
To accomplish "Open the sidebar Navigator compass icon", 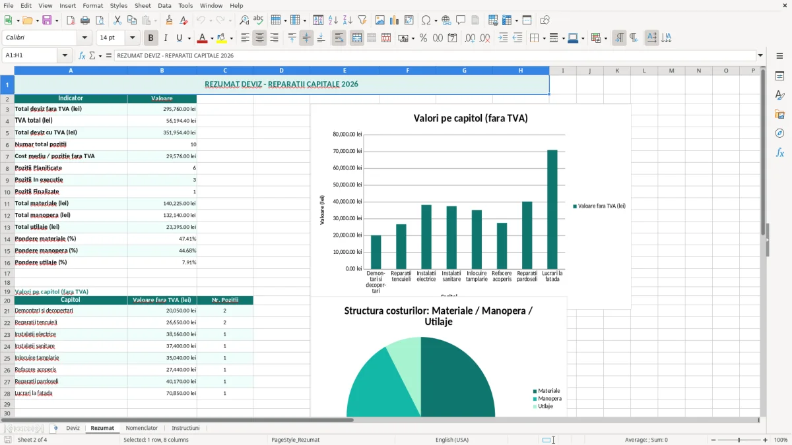I will coord(779,133).
